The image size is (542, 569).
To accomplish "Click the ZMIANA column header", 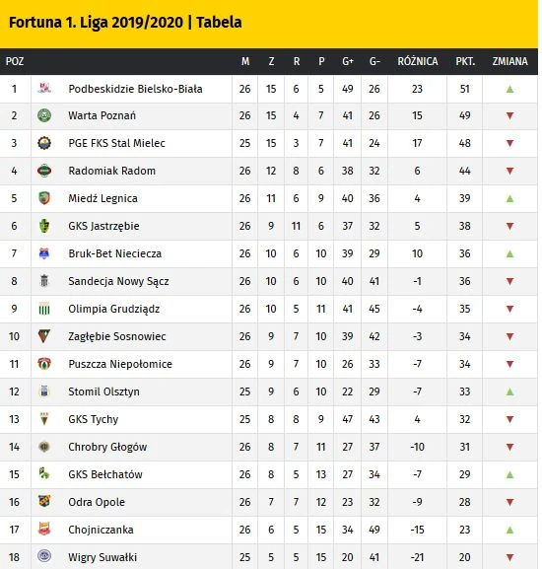I will pyautogui.click(x=509, y=61).
